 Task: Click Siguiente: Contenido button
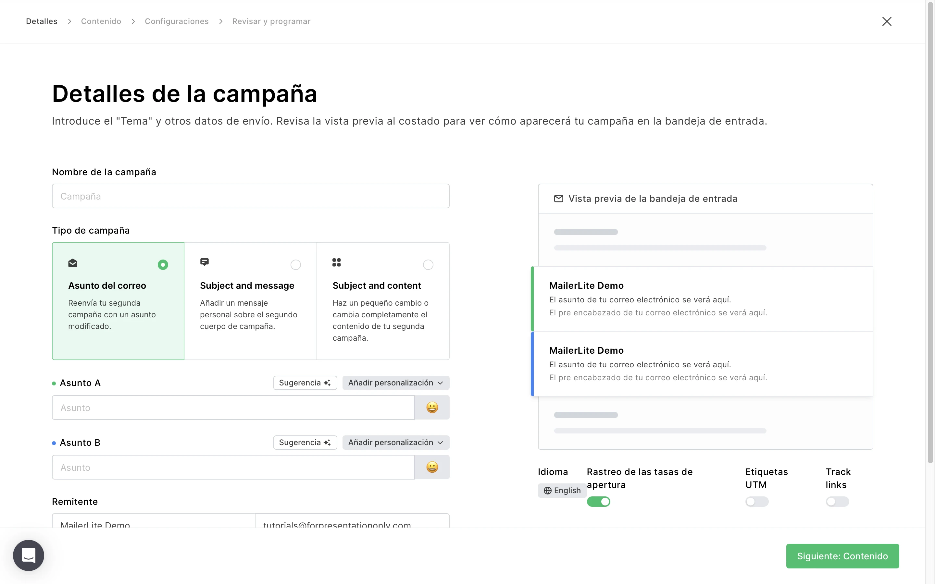(x=842, y=556)
